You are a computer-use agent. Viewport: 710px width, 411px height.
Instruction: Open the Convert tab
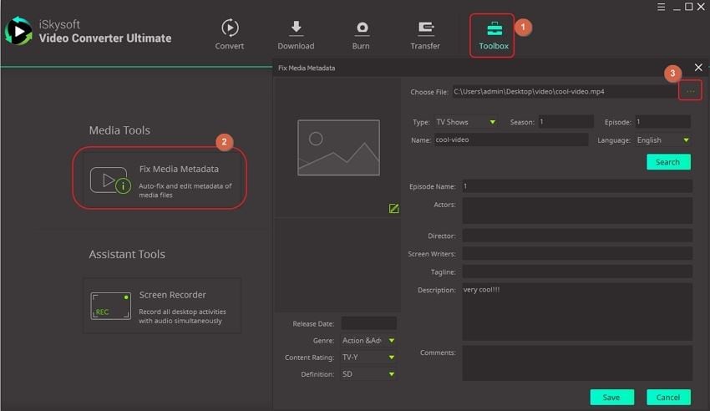click(x=230, y=35)
